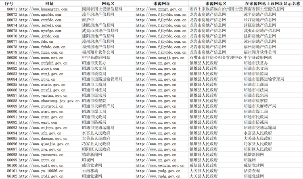Select the 在来源网站上该网址显示名称 header
The width and height of the screenshot is (303, 179).
click(x=273, y=3)
